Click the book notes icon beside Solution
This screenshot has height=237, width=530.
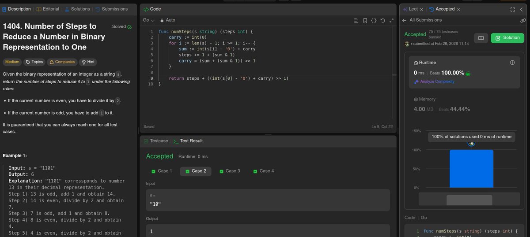tap(481, 38)
